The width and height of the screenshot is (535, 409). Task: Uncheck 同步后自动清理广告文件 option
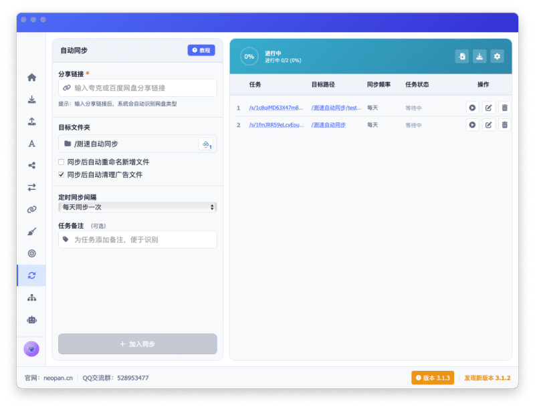point(62,174)
